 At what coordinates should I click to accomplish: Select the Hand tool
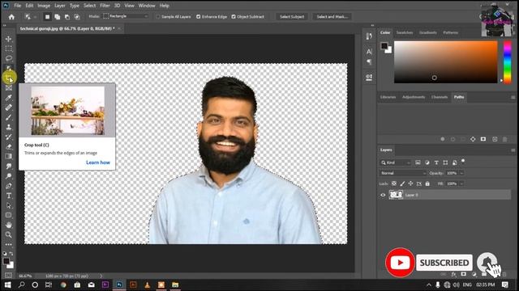[9, 225]
